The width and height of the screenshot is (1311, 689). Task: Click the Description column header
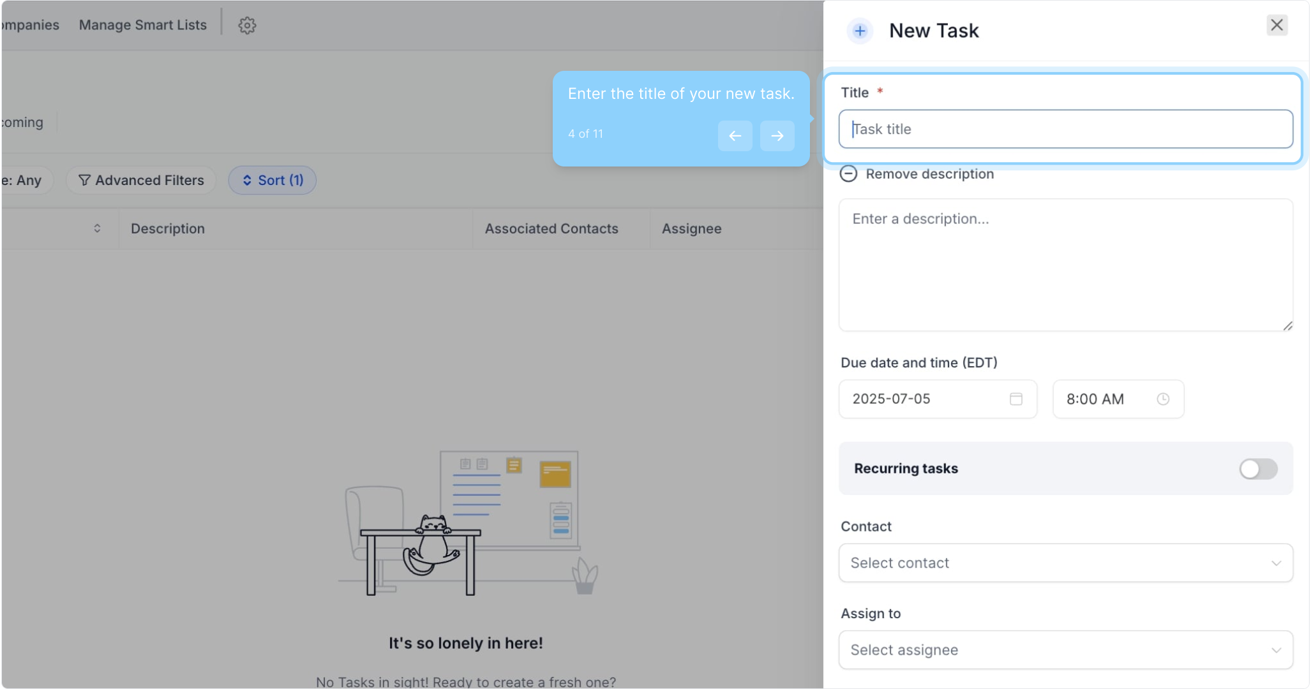point(168,229)
